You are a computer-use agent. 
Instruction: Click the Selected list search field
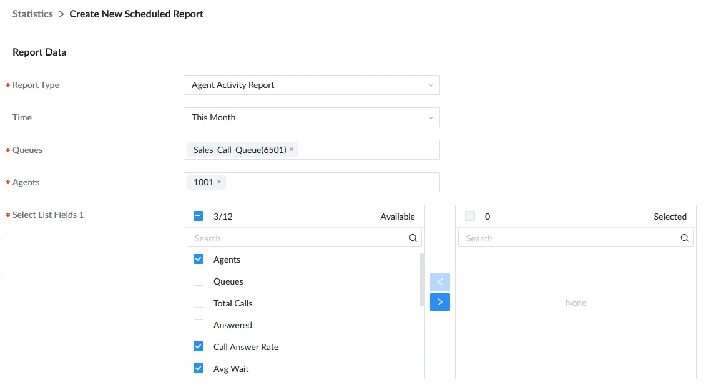click(x=576, y=238)
